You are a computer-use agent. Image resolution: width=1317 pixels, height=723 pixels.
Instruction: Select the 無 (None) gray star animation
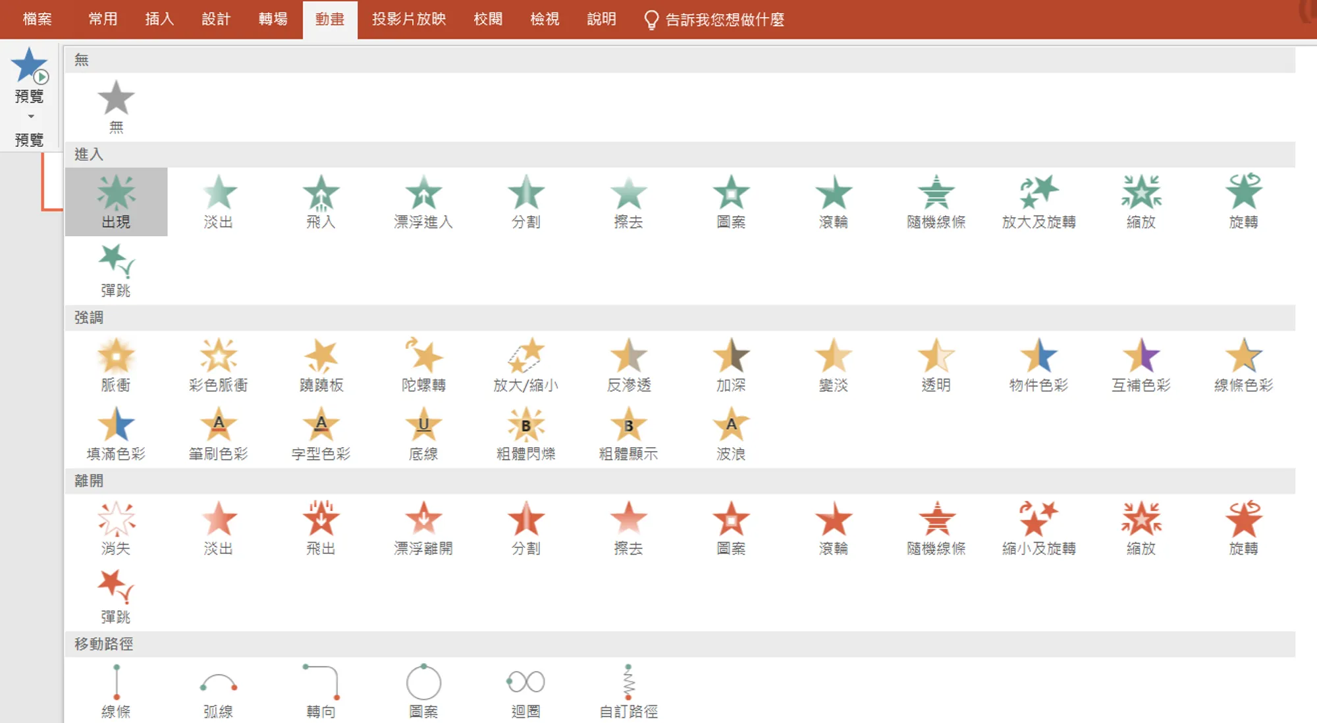116,107
